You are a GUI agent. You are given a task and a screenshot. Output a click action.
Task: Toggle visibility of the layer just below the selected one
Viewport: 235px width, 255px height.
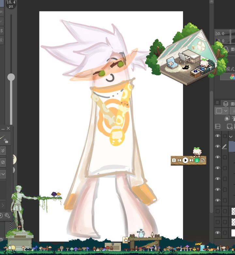(218, 157)
